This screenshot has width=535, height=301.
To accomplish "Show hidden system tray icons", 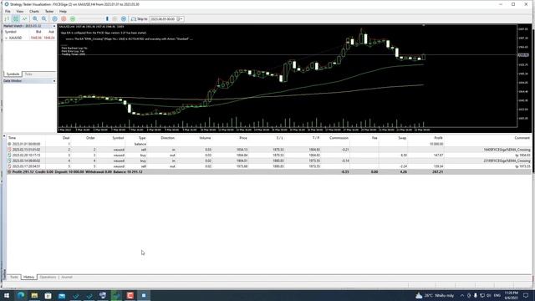I will tap(462, 295).
